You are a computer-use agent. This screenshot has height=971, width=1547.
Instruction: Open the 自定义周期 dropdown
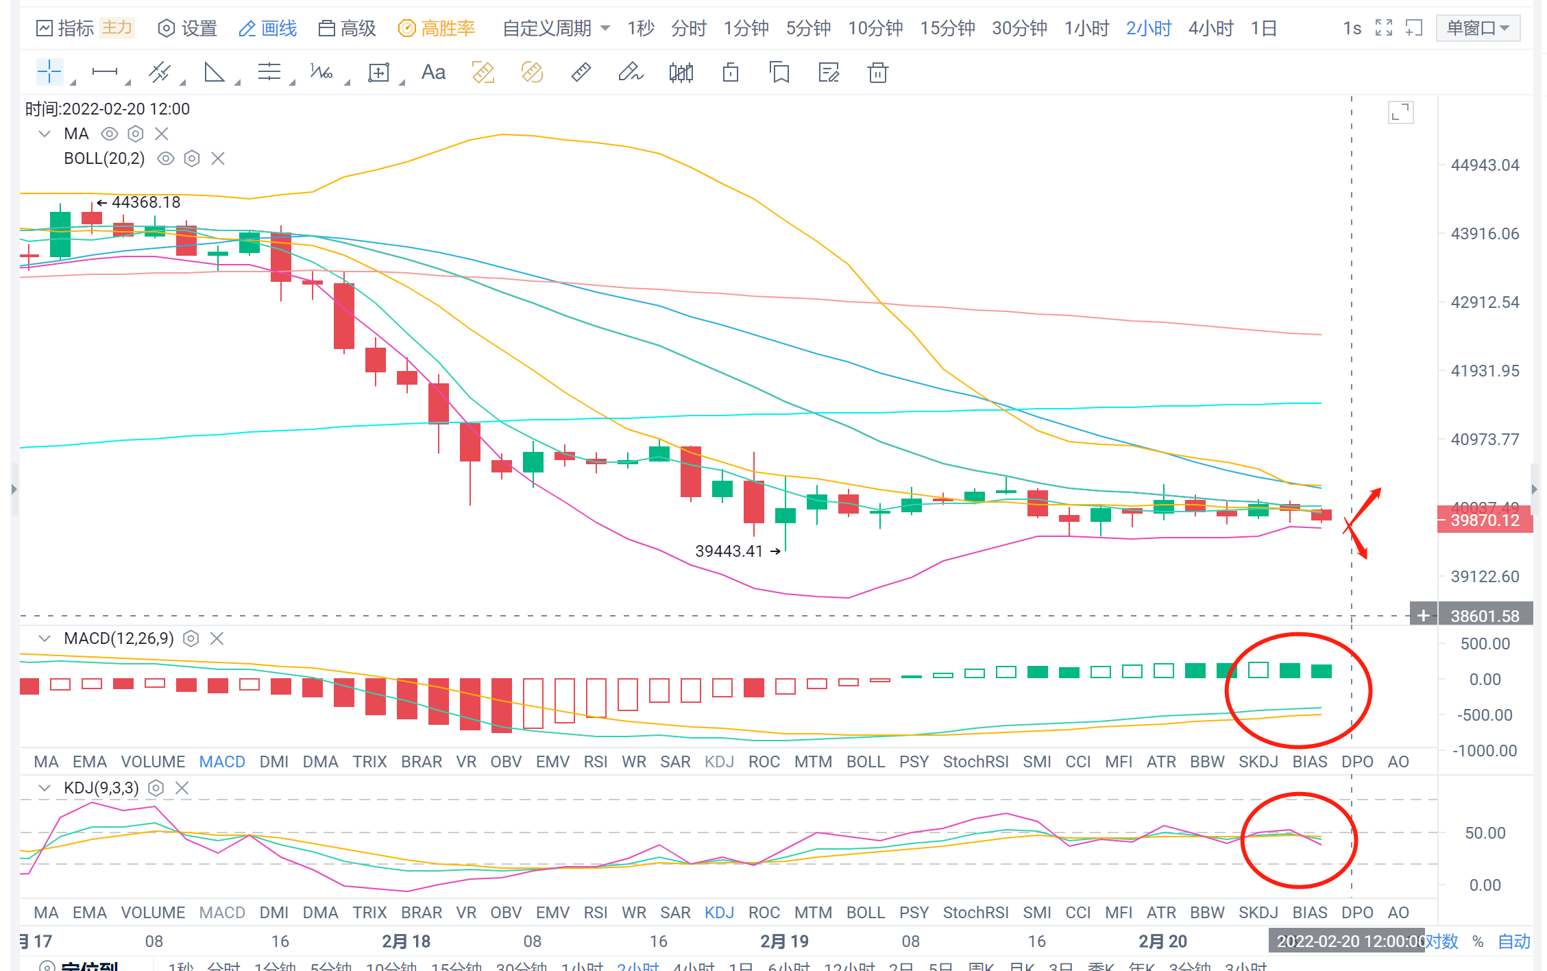click(x=555, y=28)
